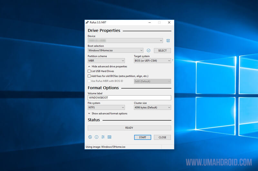Open the log window icon
The width and height of the screenshot is (258, 171).
tap(109, 137)
